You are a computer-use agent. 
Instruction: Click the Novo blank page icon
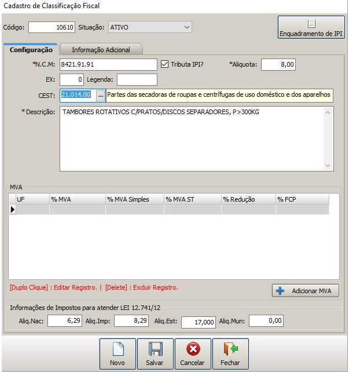118,349
